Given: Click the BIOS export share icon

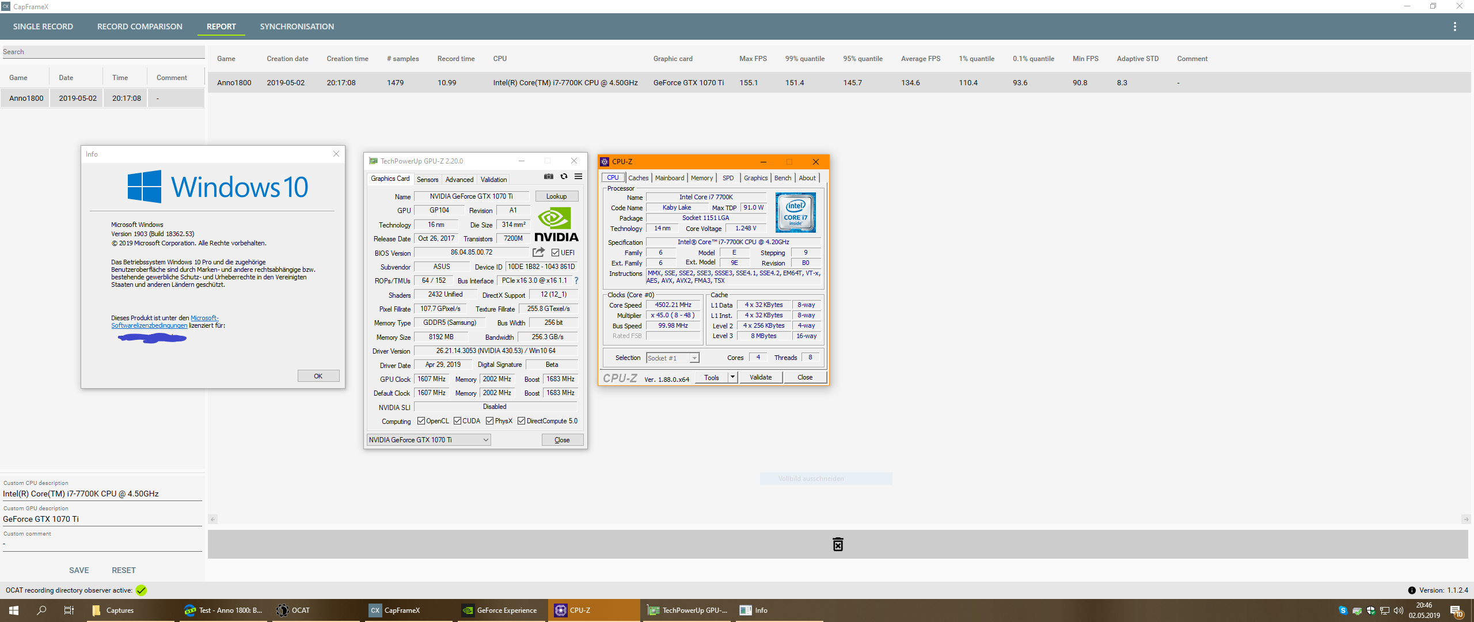Looking at the screenshot, I should click(x=538, y=252).
